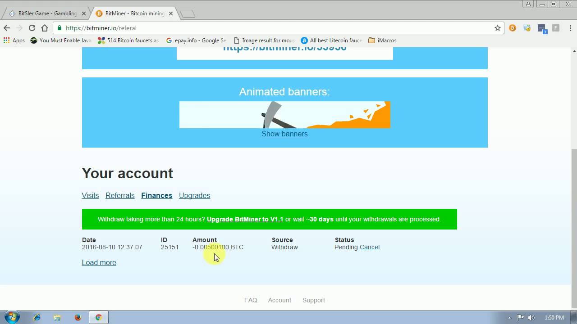Image resolution: width=577 pixels, height=324 pixels.
Task: Click the withdrawal ID 25151
Action: pyautogui.click(x=169, y=247)
